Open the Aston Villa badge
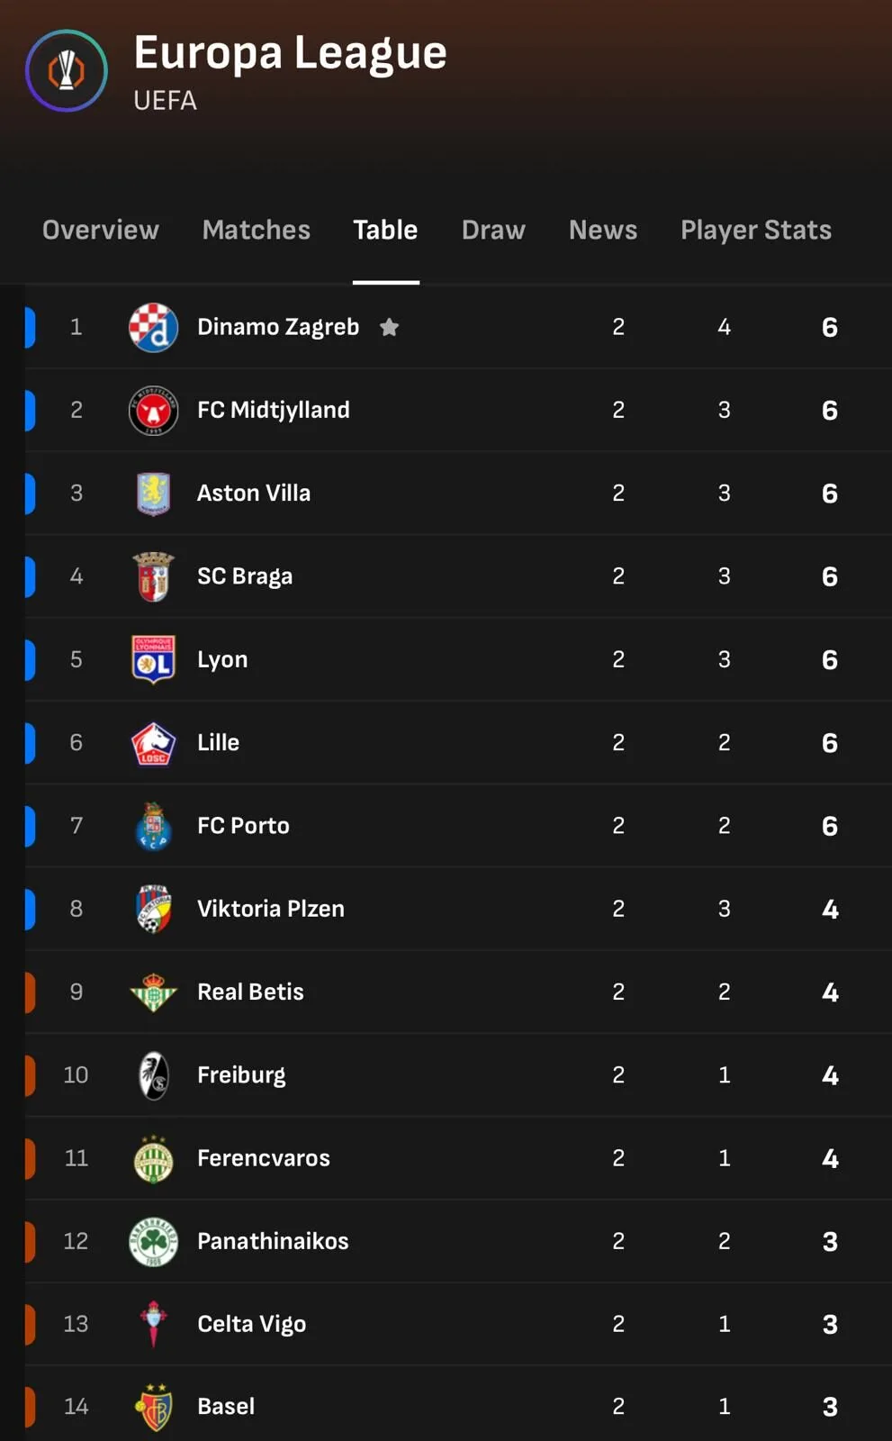This screenshot has height=1441, width=892. coord(153,494)
